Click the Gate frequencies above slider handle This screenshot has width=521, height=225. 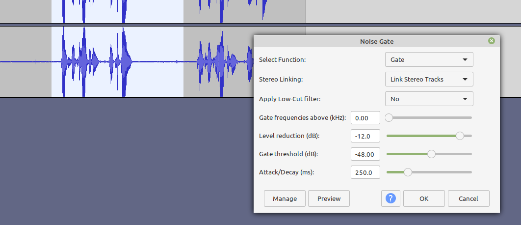coord(389,117)
